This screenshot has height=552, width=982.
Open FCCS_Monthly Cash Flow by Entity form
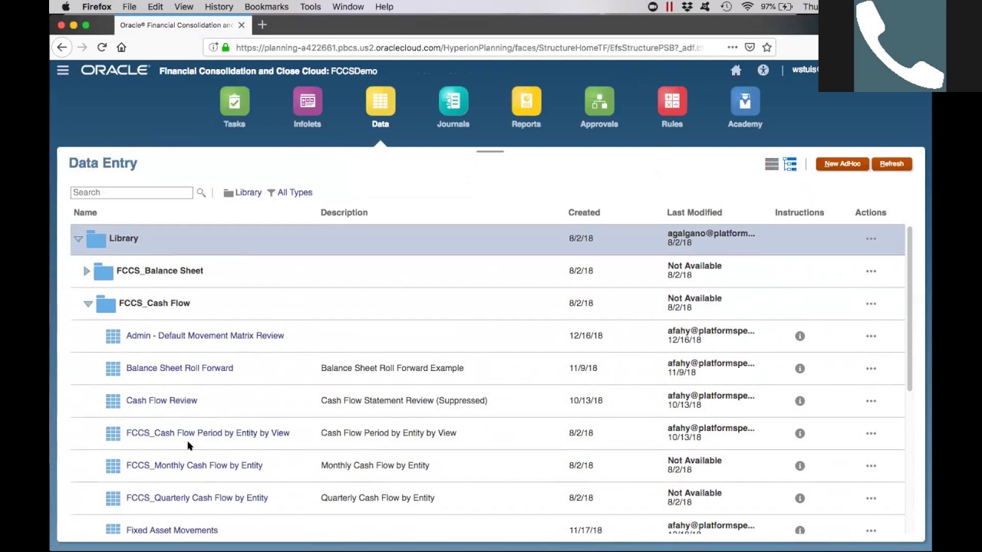[194, 465]
